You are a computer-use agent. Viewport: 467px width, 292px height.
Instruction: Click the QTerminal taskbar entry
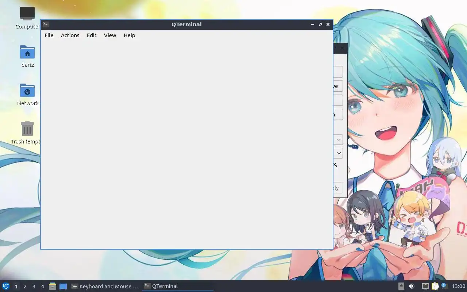tap(177, 287)
